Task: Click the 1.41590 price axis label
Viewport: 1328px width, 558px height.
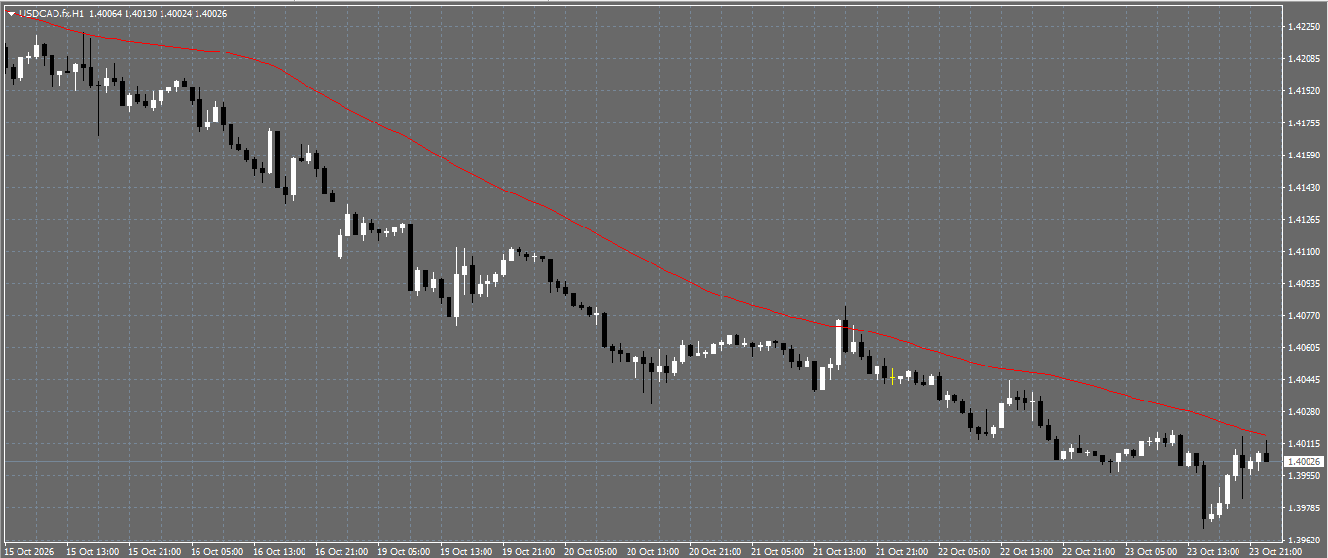Action: tap(1304, 156)
